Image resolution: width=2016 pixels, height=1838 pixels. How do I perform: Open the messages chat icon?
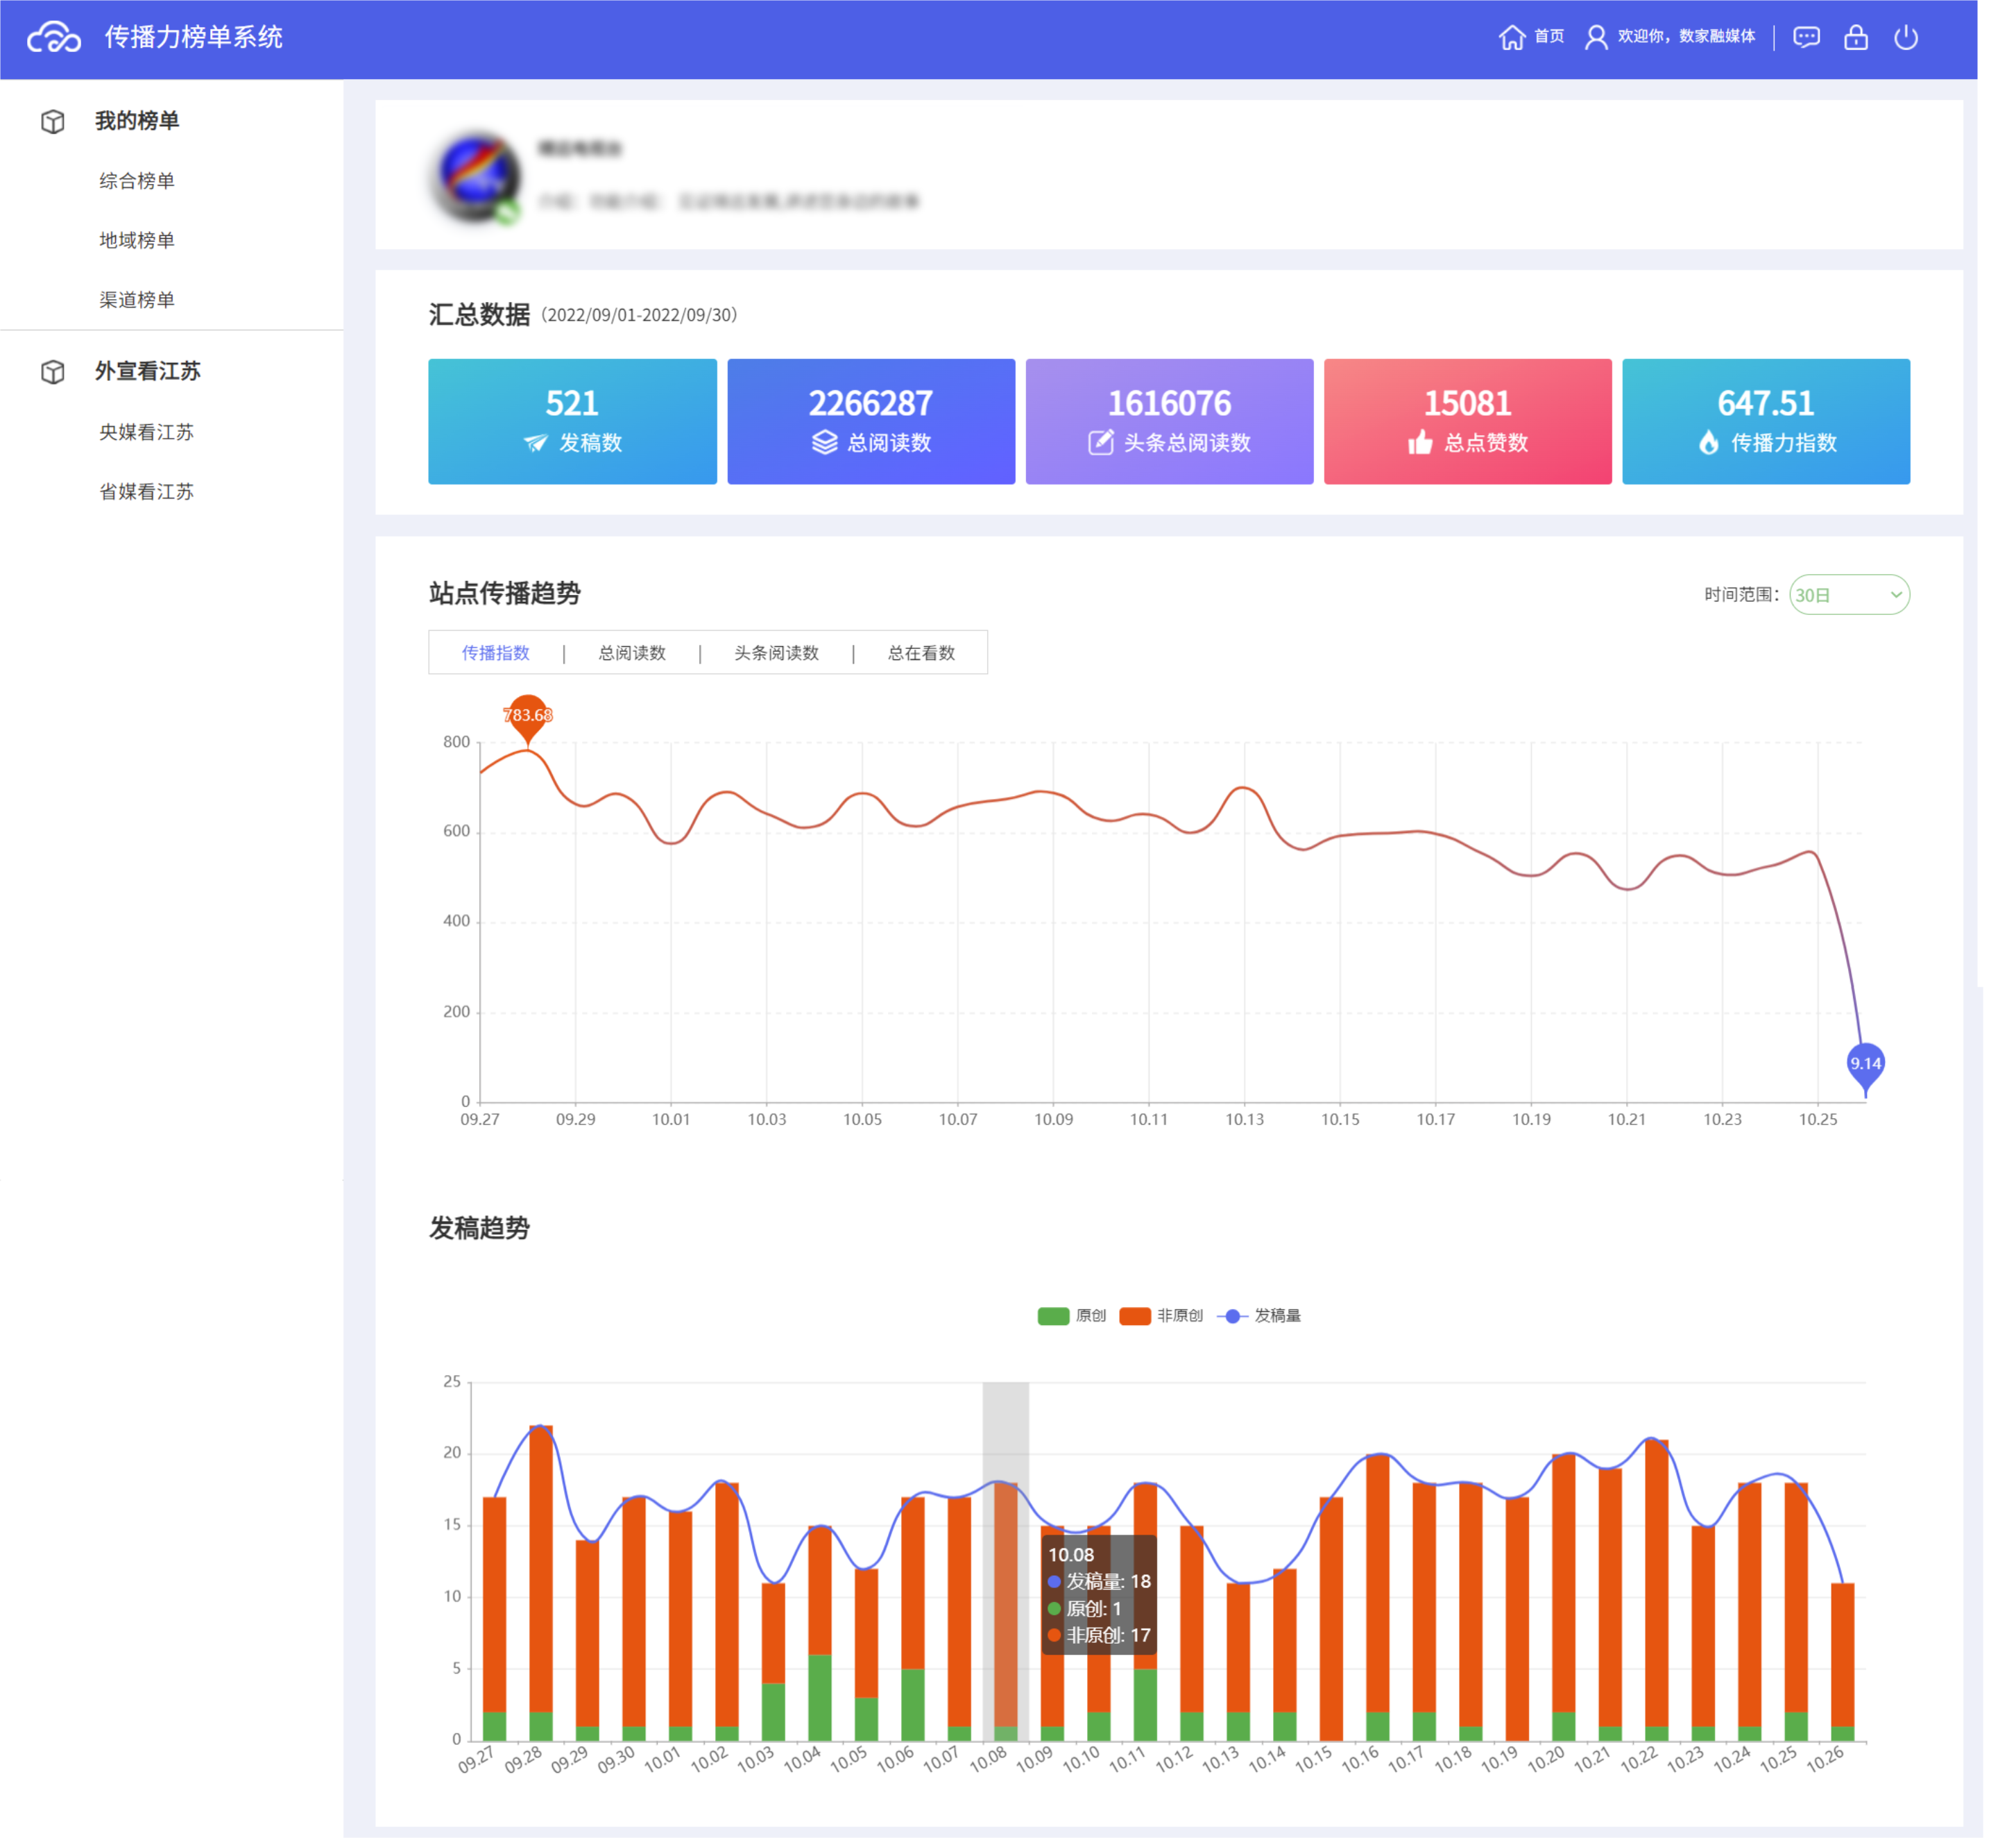(x=1805, y=37)
